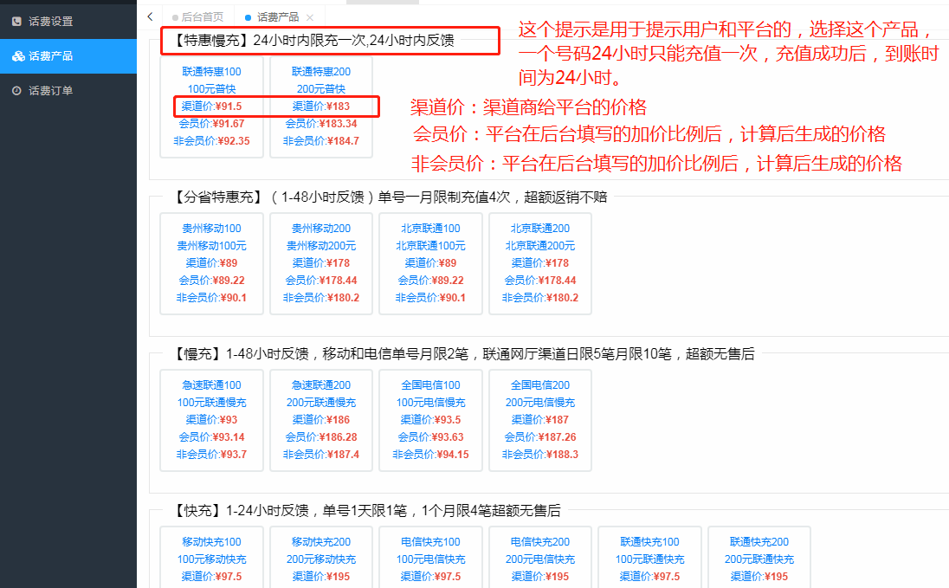949x588 pixels.
Task: Select the 全国电信200 product card
Action: (539, 420)
